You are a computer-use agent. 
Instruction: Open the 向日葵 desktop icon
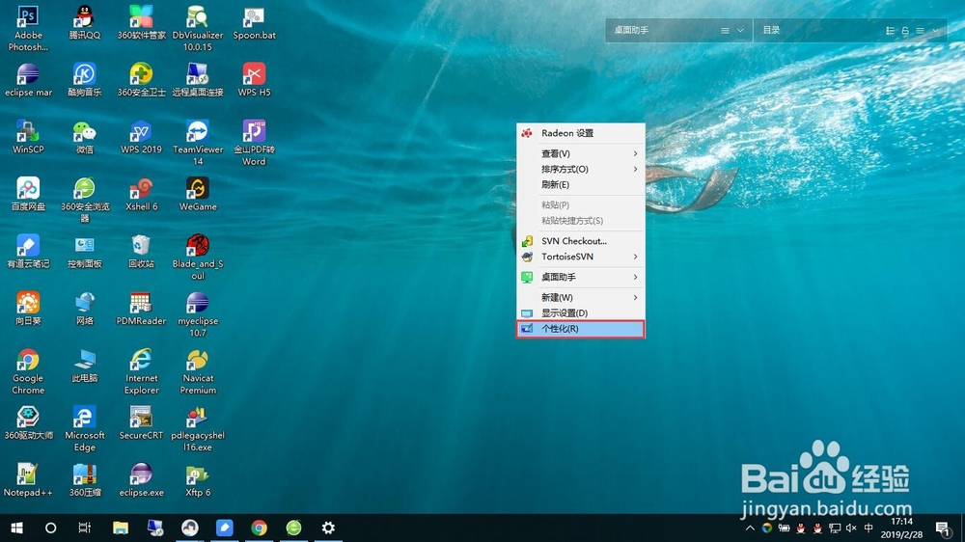coord(28,309)
